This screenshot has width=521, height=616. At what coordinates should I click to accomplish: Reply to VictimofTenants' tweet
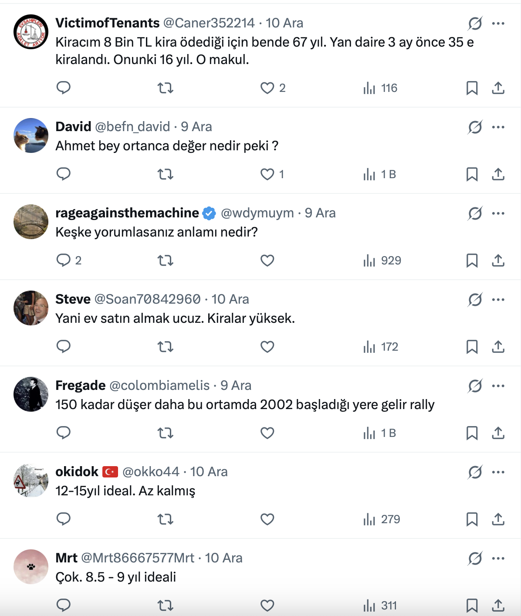coord(64,88)
